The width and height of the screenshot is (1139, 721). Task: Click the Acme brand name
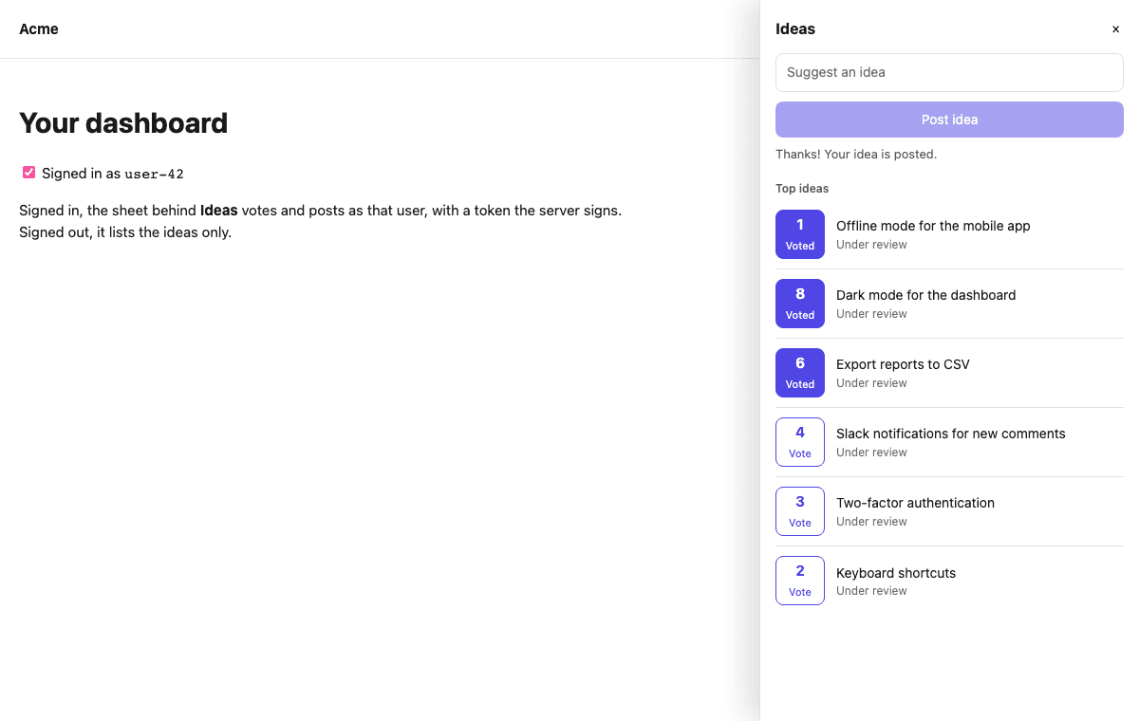[39, 29]
